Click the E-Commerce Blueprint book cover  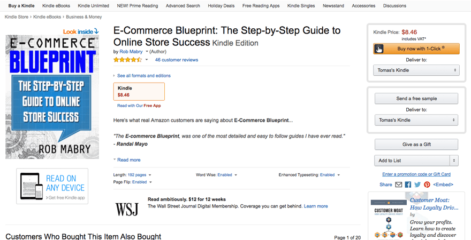[52, 97]
